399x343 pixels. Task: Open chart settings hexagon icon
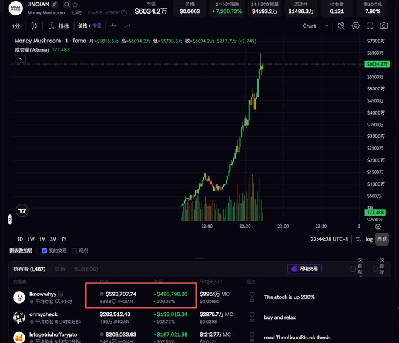click(356, 26)
